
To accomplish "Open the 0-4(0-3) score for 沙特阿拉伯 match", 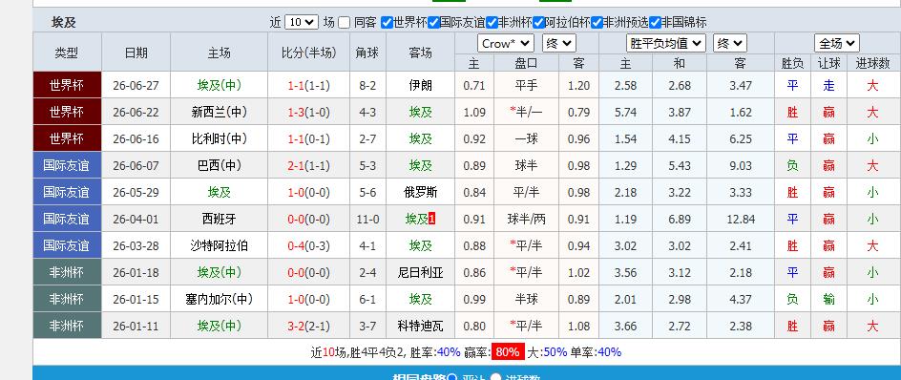I will [308, 245].
